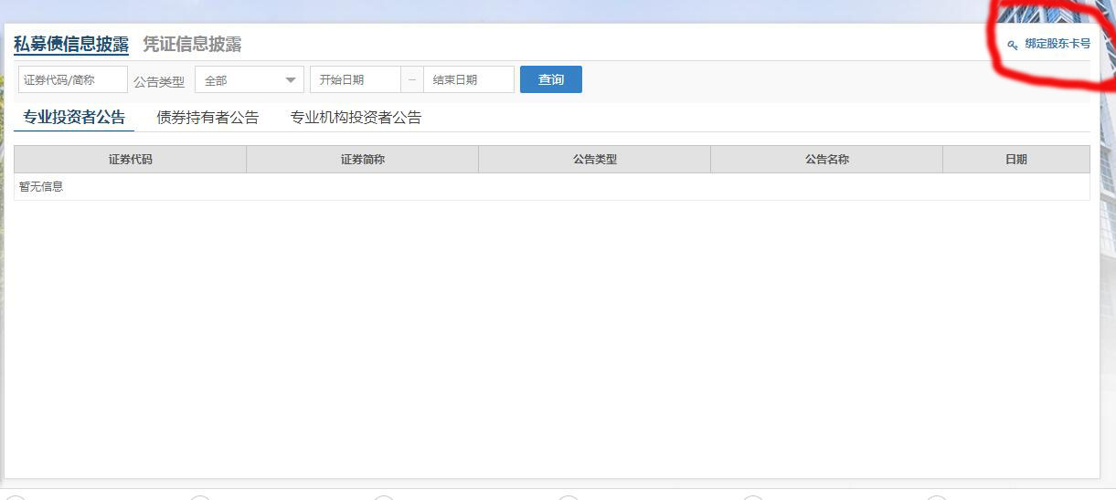Viewport: 1116px width, 500px height.
Task: Click the 公告类型 column header
Action: pyautogui.click(x=595, y=160)
